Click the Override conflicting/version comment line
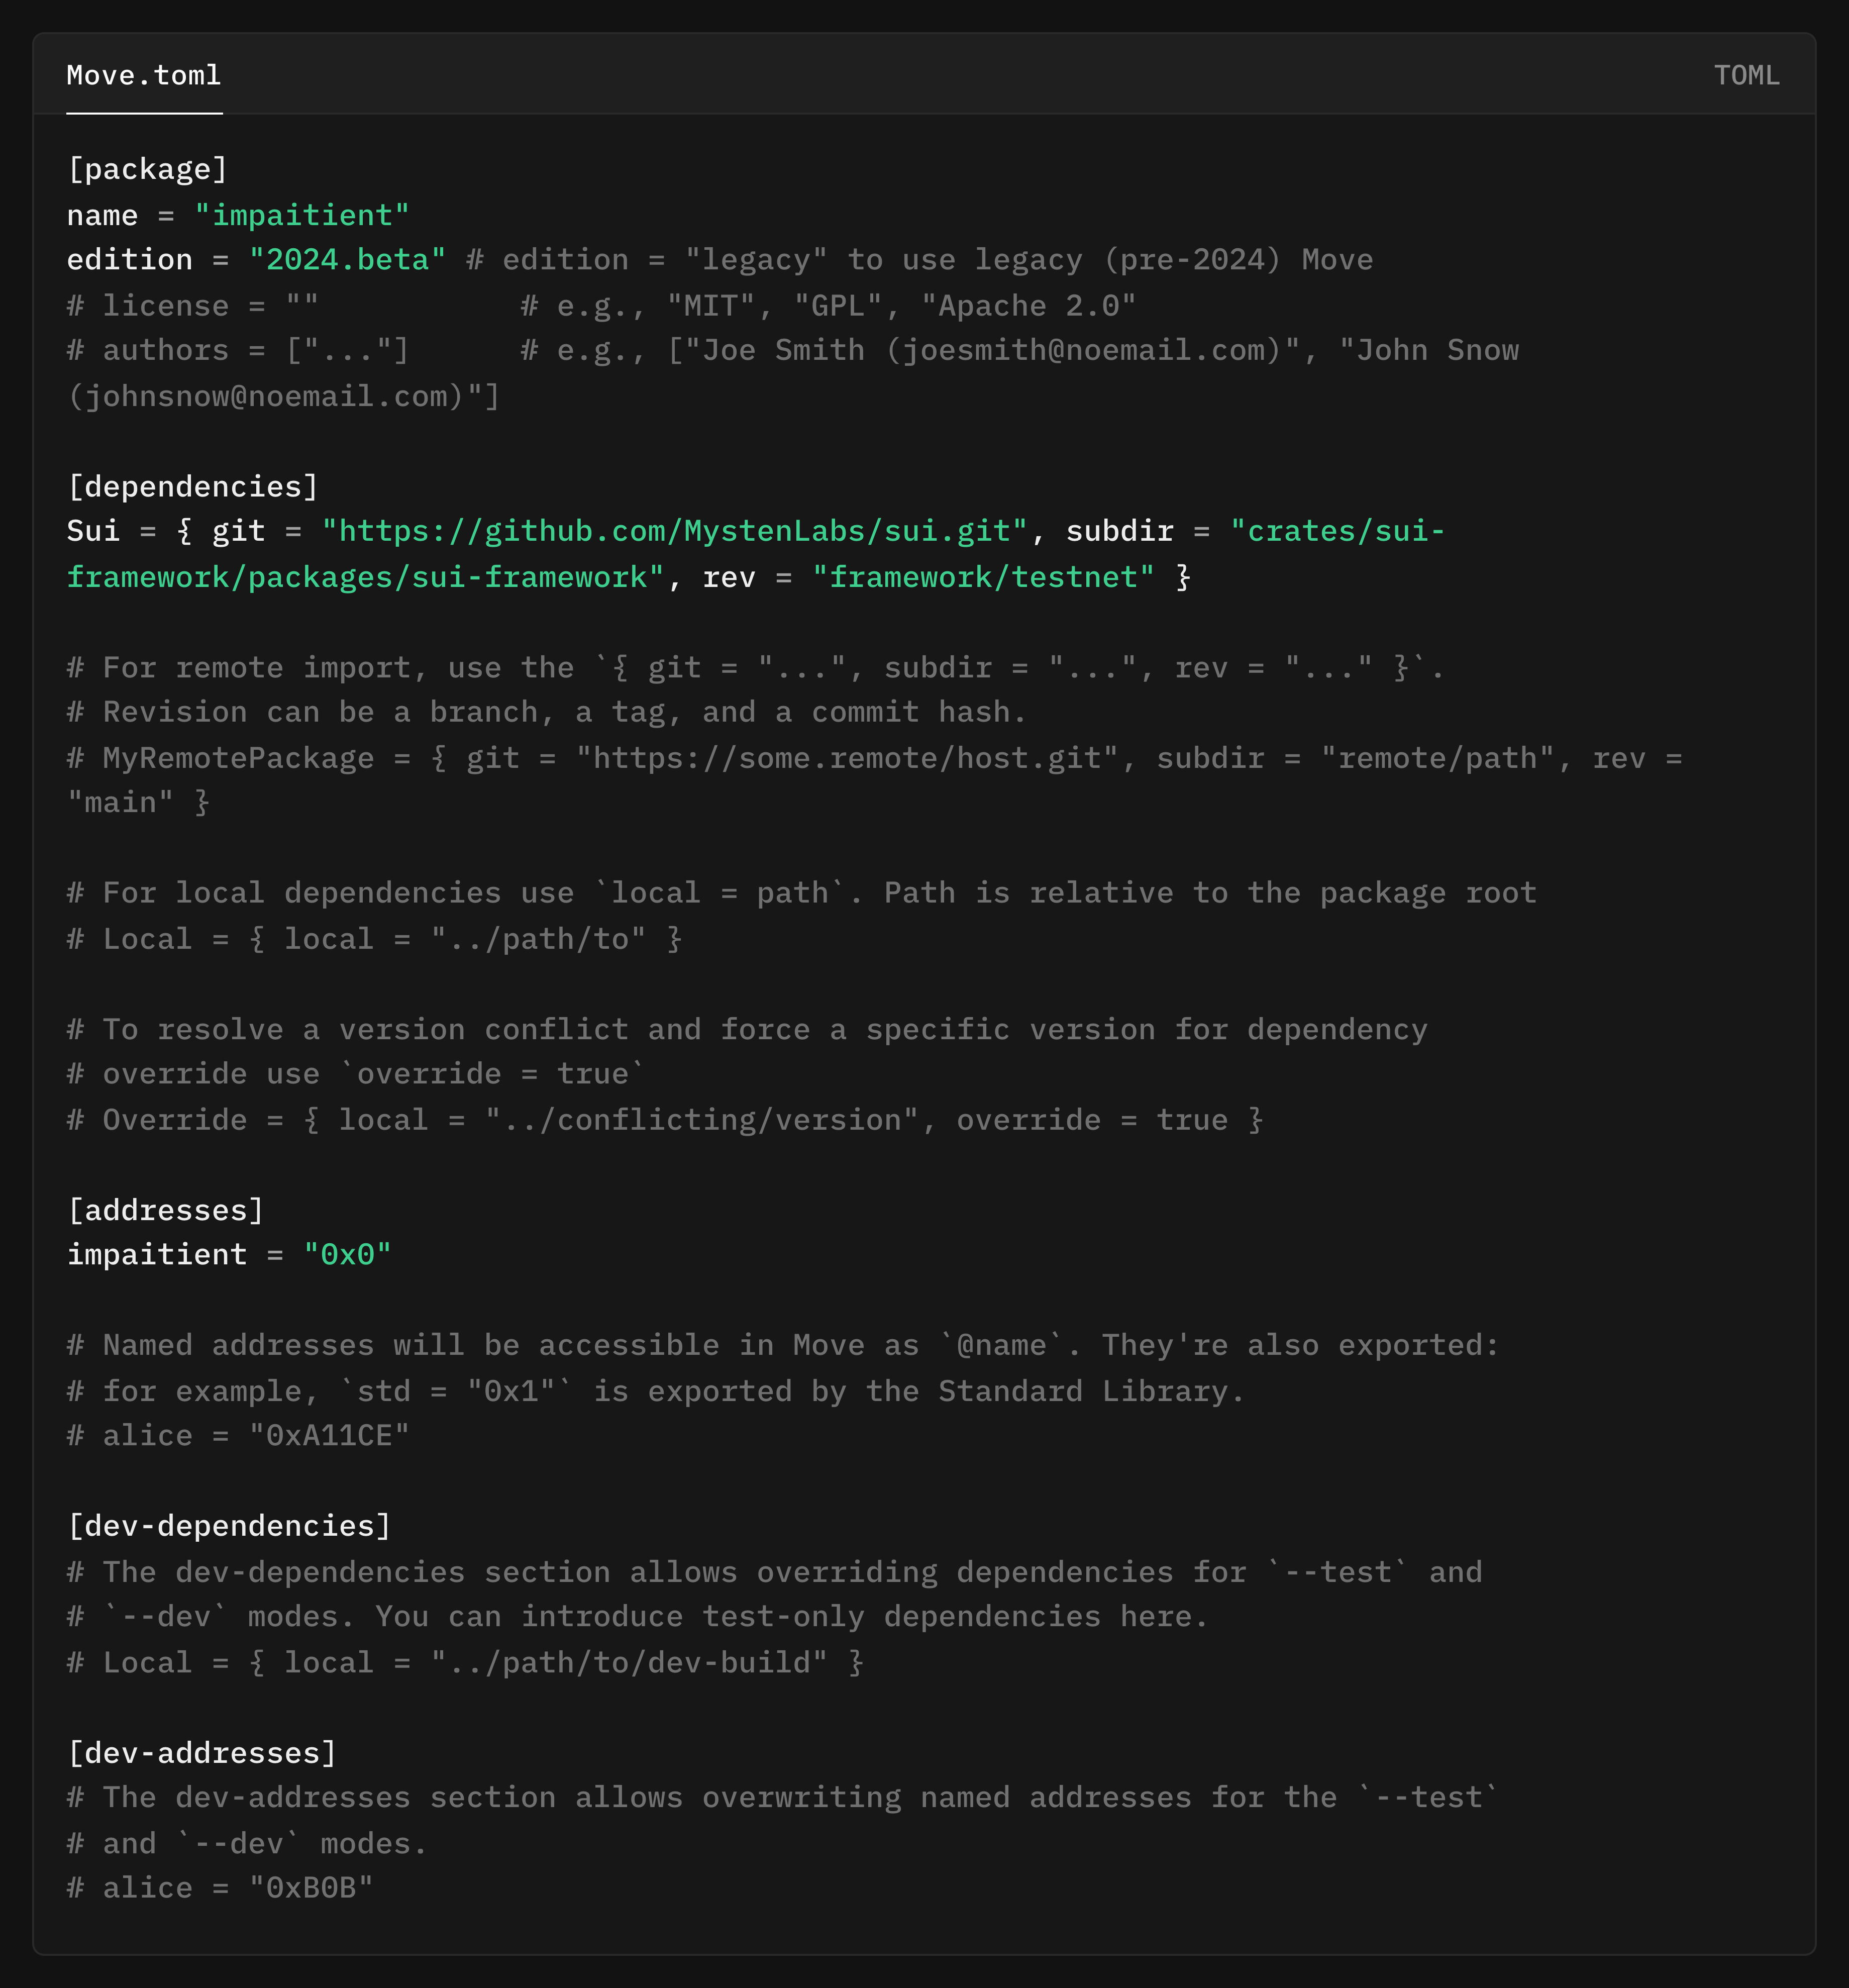 [x=664, y=1119]
